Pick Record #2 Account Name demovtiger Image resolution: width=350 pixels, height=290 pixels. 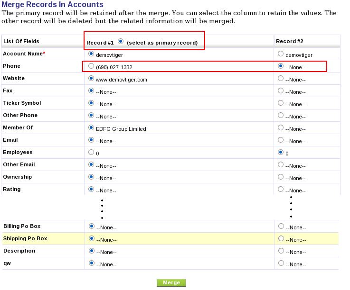coord(281,54)
